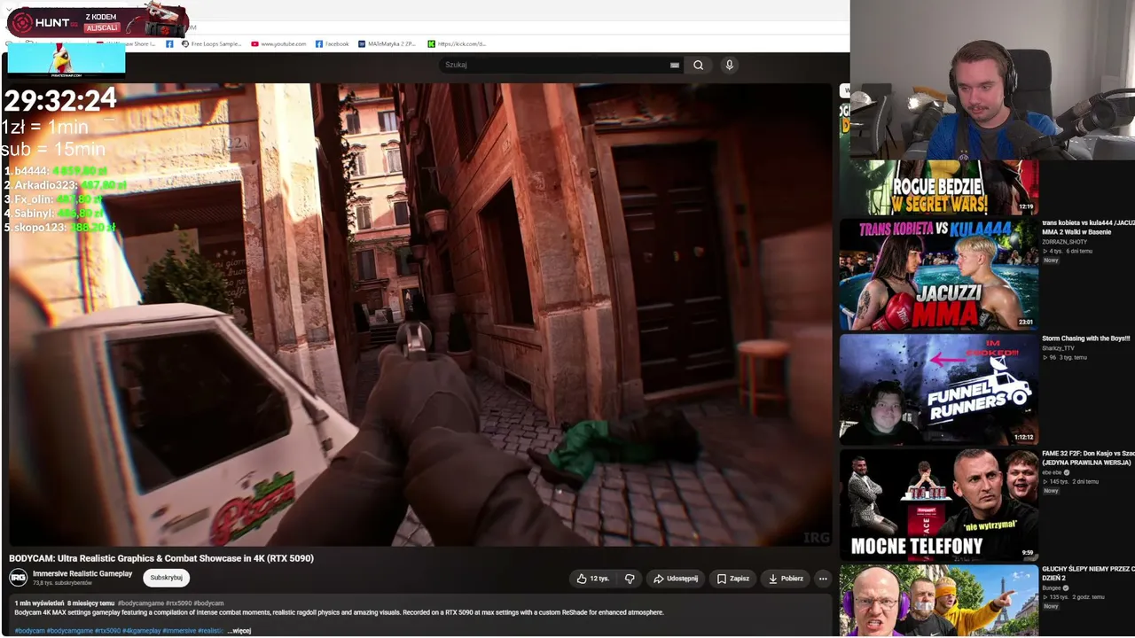
Task: Open the Rogue Bedzie w Secret Wars thumbnail
Action: pyautogui.click(x=938, y=187)
